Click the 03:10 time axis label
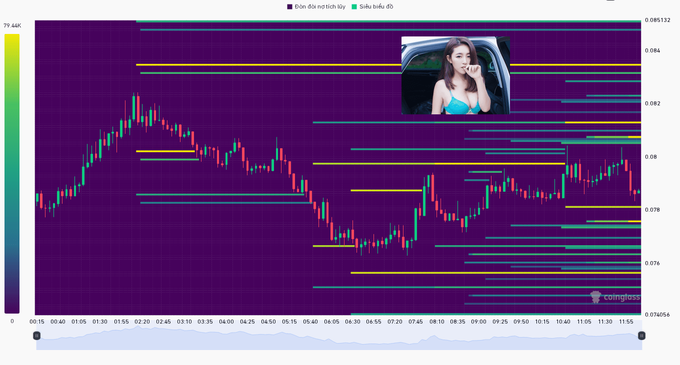This screenshot has width=680, height=365. 184,322
